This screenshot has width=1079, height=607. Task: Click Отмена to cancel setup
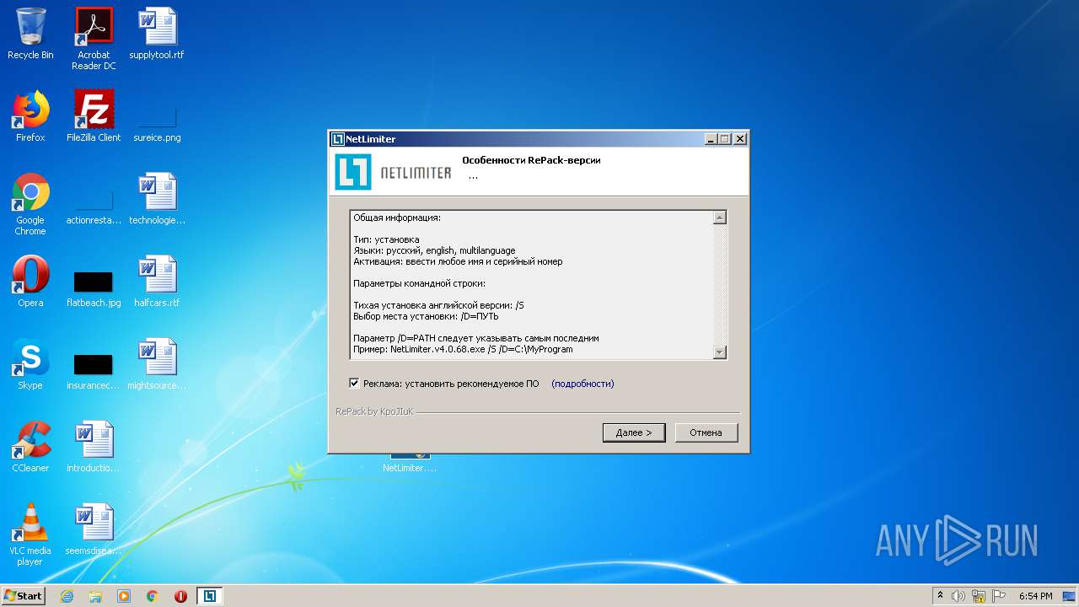(x=706, y=432)
